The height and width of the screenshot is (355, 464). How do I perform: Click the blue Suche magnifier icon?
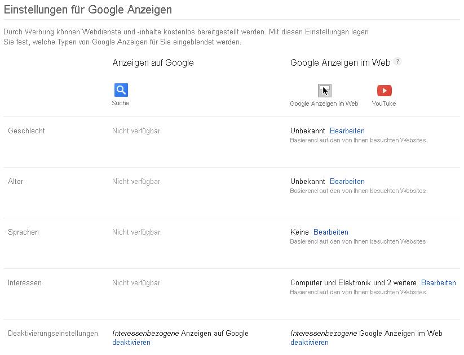coord(121,90)
